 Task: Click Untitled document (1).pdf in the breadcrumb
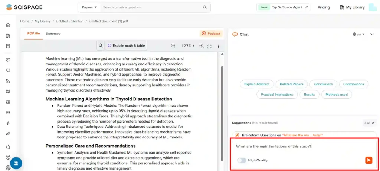pos(108,21)
